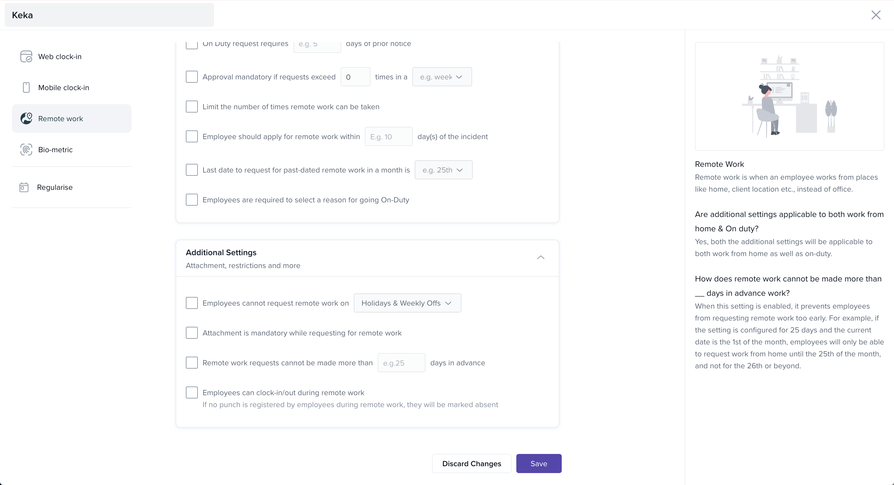This screenshot has height=485, width=894.
Task: Close the settings panel with X icon
Action: click(875, 15)
